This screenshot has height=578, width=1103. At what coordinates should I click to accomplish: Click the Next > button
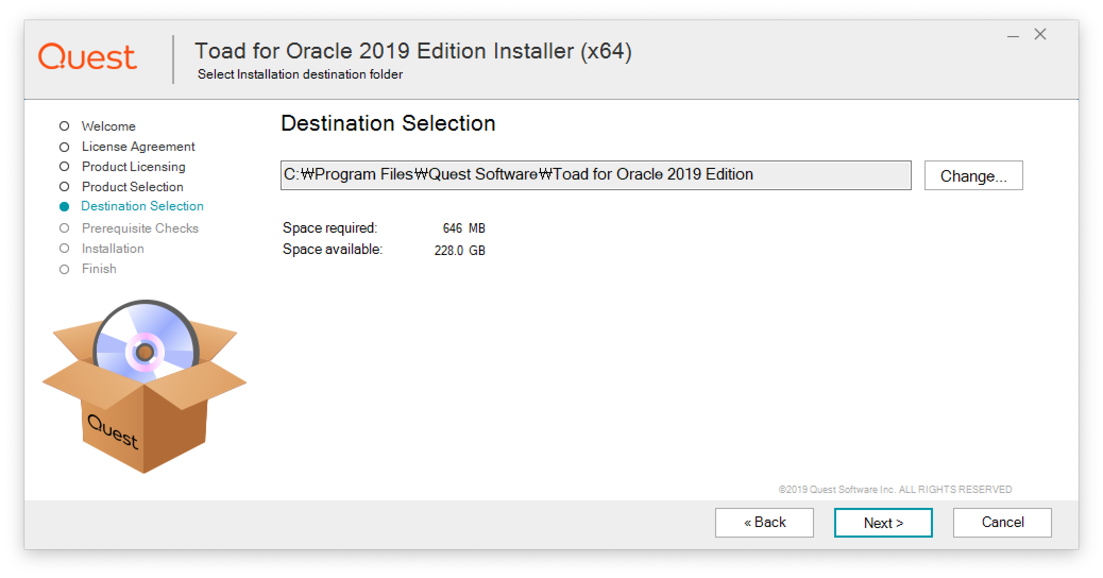pos(883,523)
